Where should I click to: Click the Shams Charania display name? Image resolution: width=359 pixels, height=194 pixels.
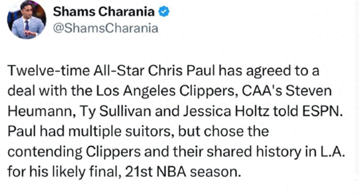click(x=104, y=12)
